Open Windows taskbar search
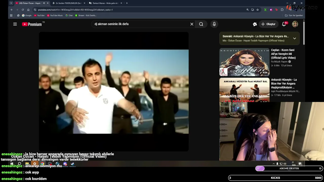 tap(19, 164)
